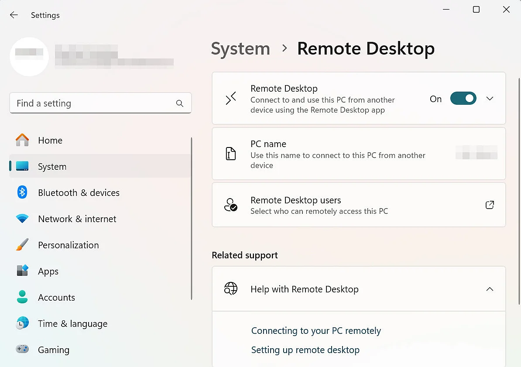The width and height of the screenshot is (521, 367).
Task: Click the main page scrollbar
Action: pyautogui.click(x=519, y=191)
